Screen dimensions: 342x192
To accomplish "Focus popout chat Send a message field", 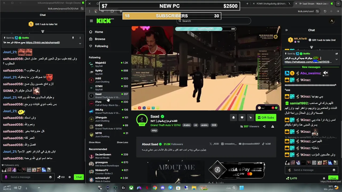I will 28,177.
